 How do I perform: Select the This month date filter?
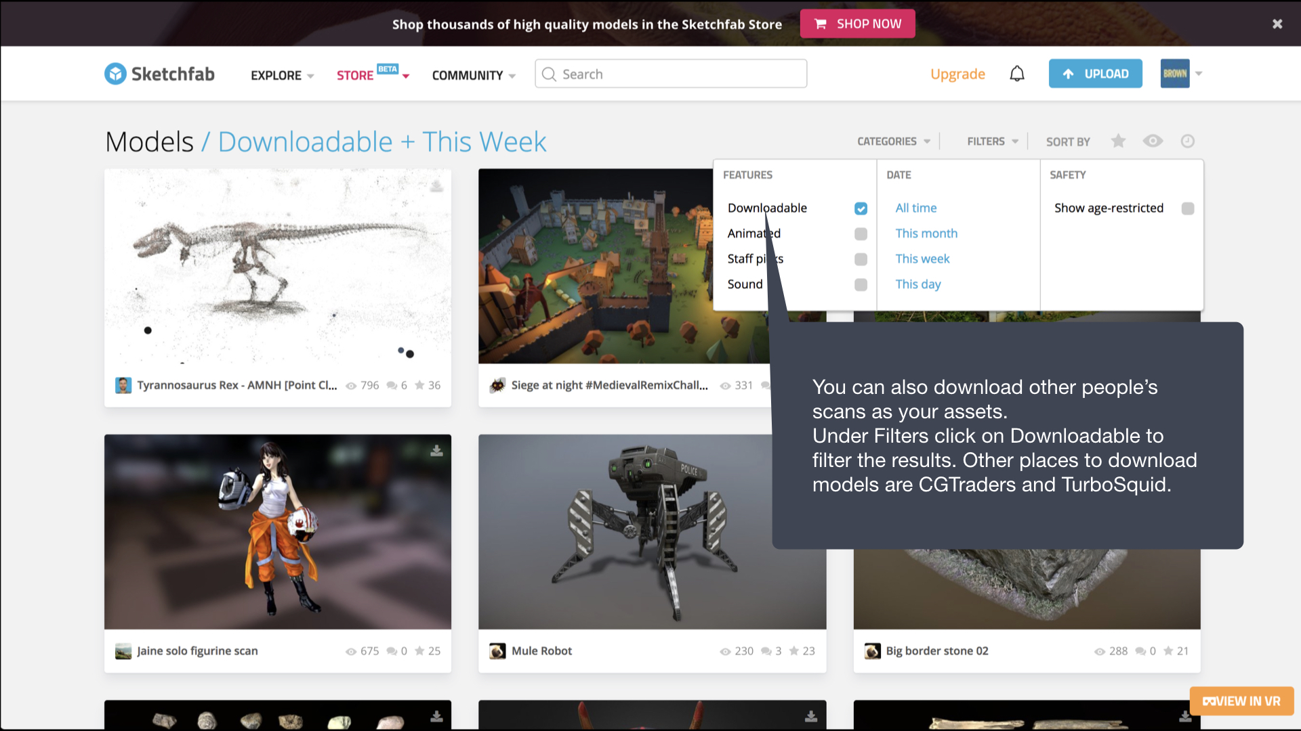[926, 234]
